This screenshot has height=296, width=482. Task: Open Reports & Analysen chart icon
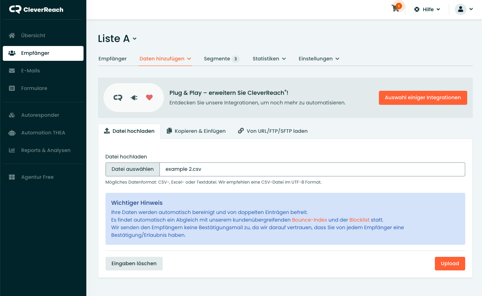point(12,150)
